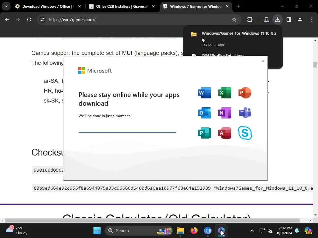Reload the win7games page
The width and height of the screenshot is (318, 238).
coord(29,20)
